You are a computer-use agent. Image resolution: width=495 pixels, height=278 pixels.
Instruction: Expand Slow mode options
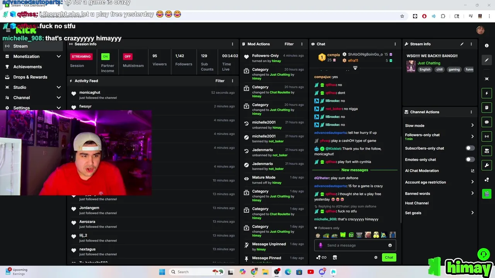(x=472, y=125)
